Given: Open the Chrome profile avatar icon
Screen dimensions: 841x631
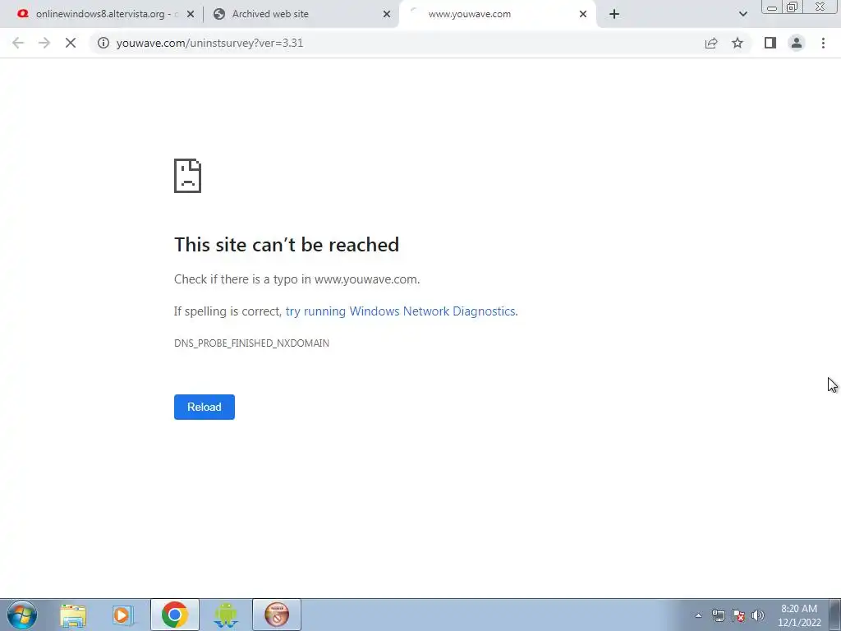Looking at the screenshot, I should (x=797, y=43).
